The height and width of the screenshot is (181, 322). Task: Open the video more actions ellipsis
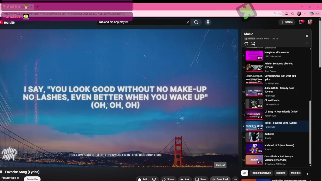click(235, 179)
